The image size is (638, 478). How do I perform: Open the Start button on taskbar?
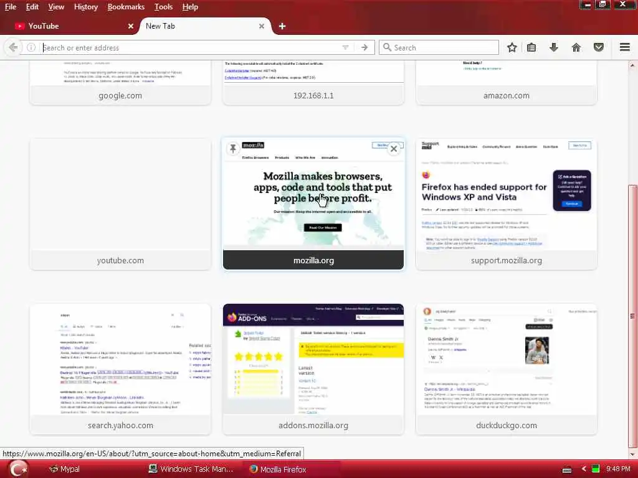[x=18, y=469]
